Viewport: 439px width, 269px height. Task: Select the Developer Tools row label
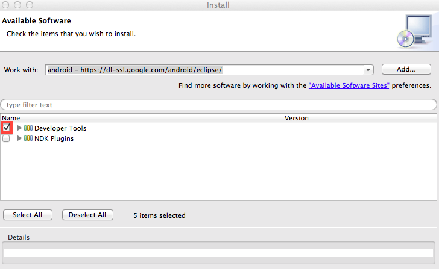point(60,128)
